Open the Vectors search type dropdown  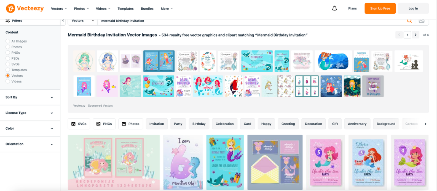[x=83, y=21]
